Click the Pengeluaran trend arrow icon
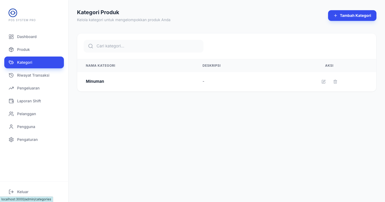385x202 pixels. 11,88
